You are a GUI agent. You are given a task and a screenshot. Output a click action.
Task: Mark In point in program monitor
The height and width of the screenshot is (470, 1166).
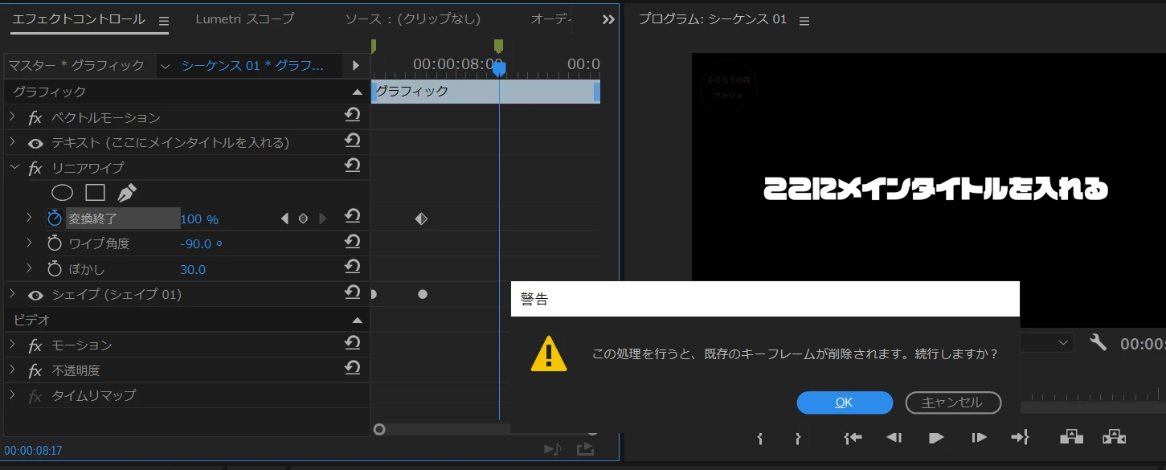tap(760, 438)
